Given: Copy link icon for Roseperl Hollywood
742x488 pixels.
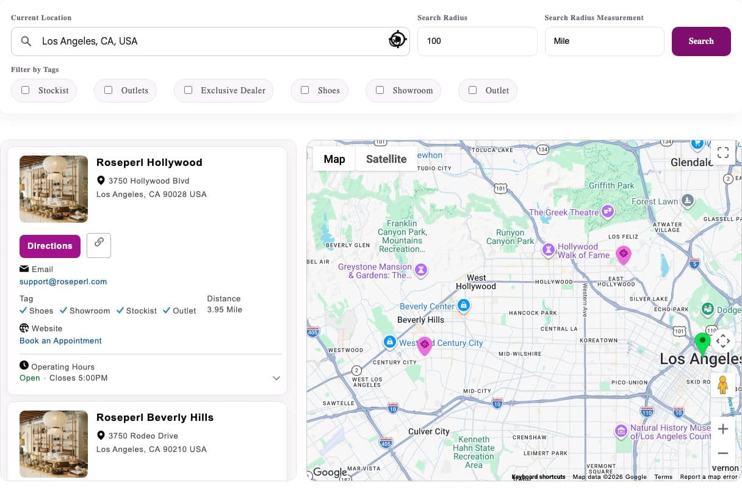Looking at the screenshot, I should pos(99,245).
